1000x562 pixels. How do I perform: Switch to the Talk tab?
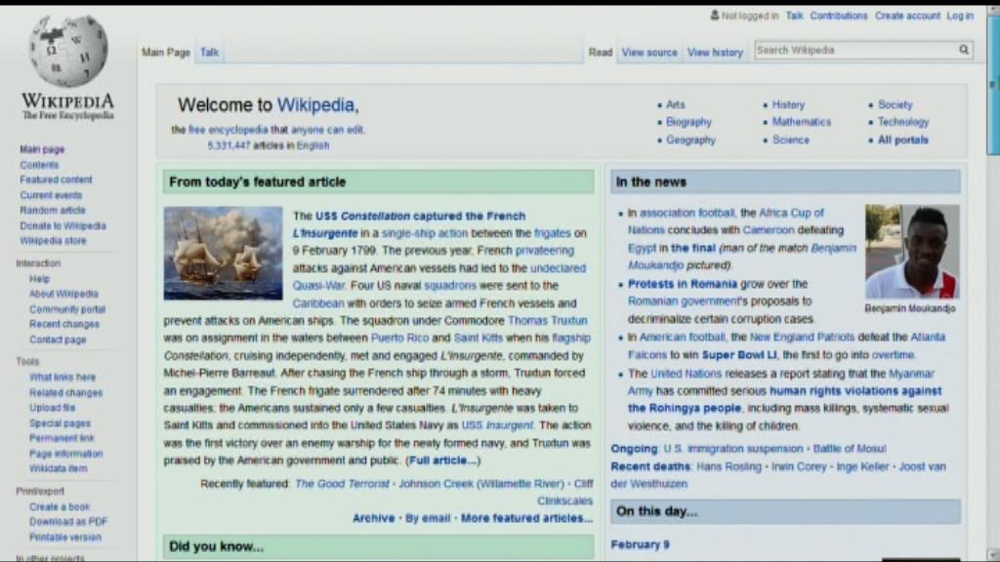coord(210,53)
